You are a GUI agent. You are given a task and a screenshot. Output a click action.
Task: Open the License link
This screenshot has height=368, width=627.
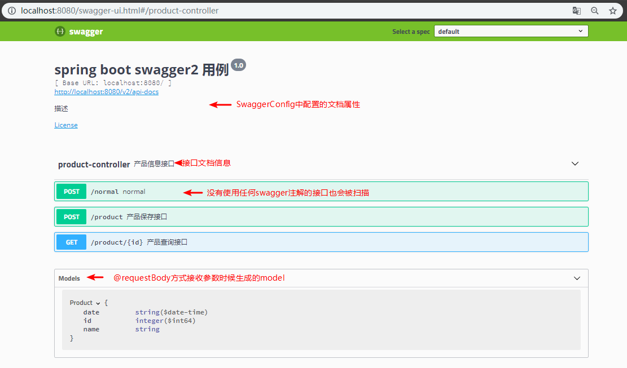point(66,125)
